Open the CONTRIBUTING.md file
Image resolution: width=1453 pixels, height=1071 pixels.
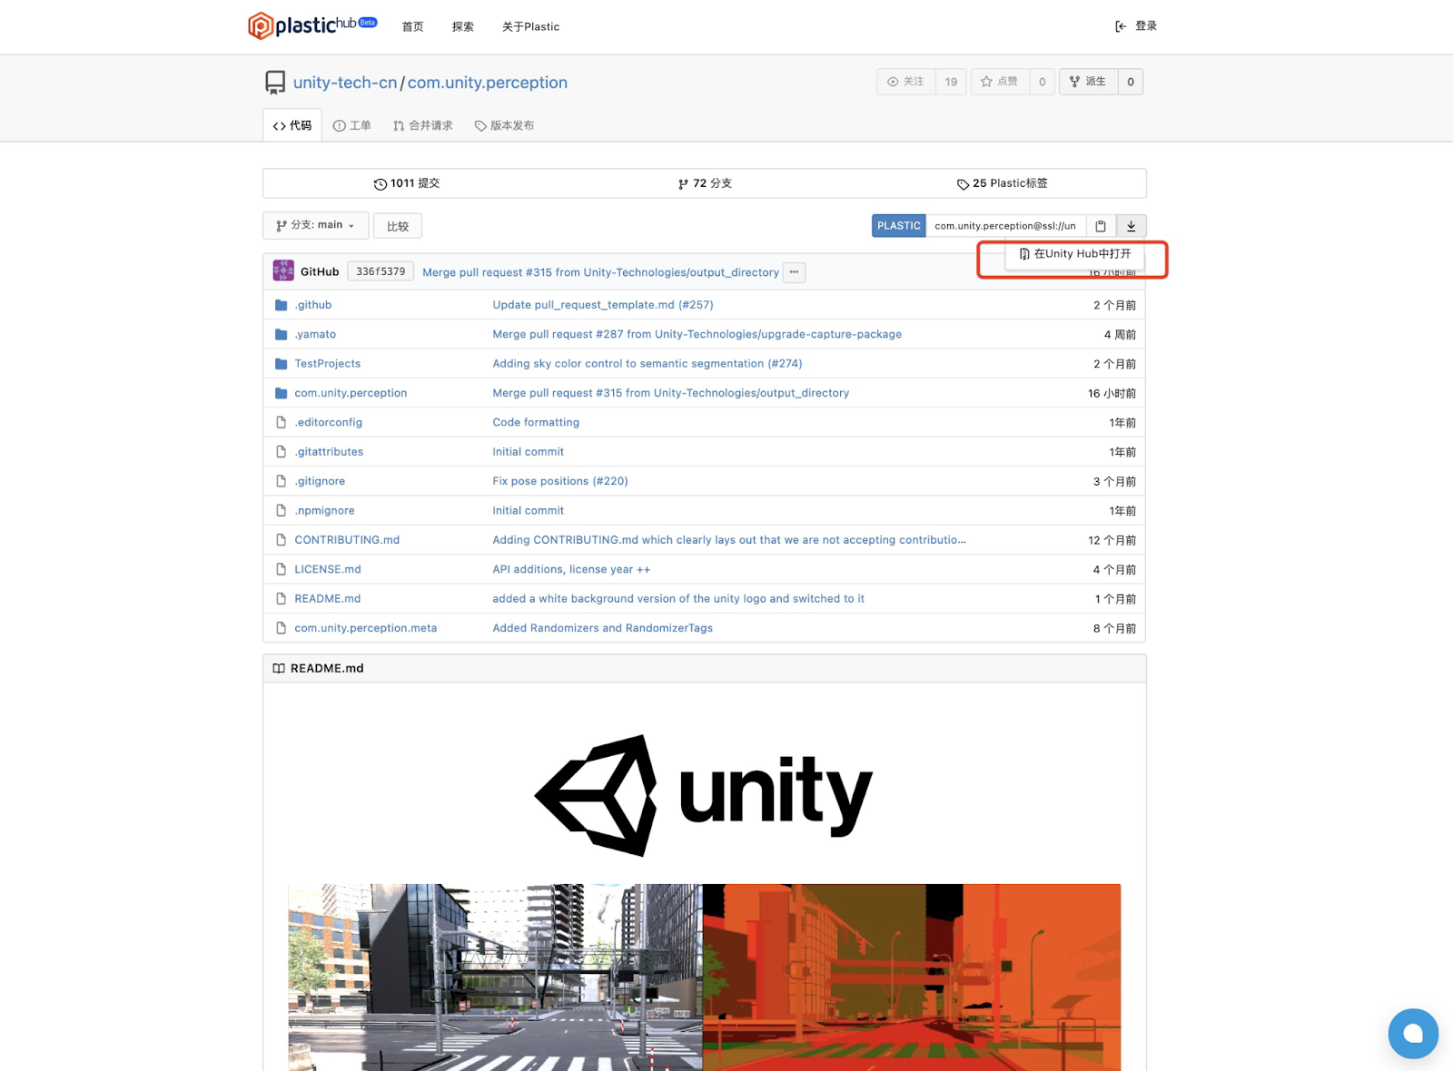[347, 540]
